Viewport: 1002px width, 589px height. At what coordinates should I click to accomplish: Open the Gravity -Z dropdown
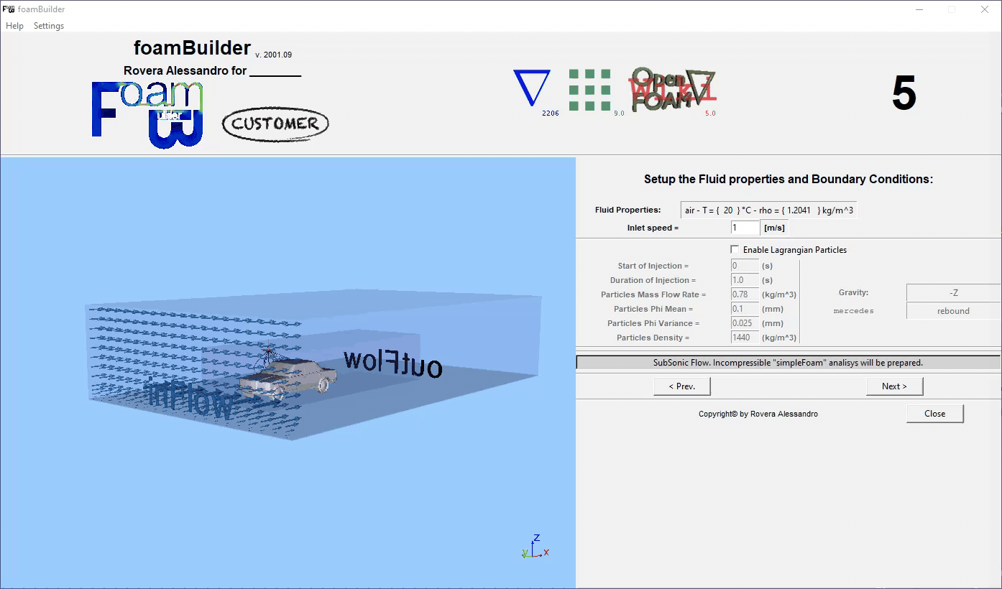953,293
